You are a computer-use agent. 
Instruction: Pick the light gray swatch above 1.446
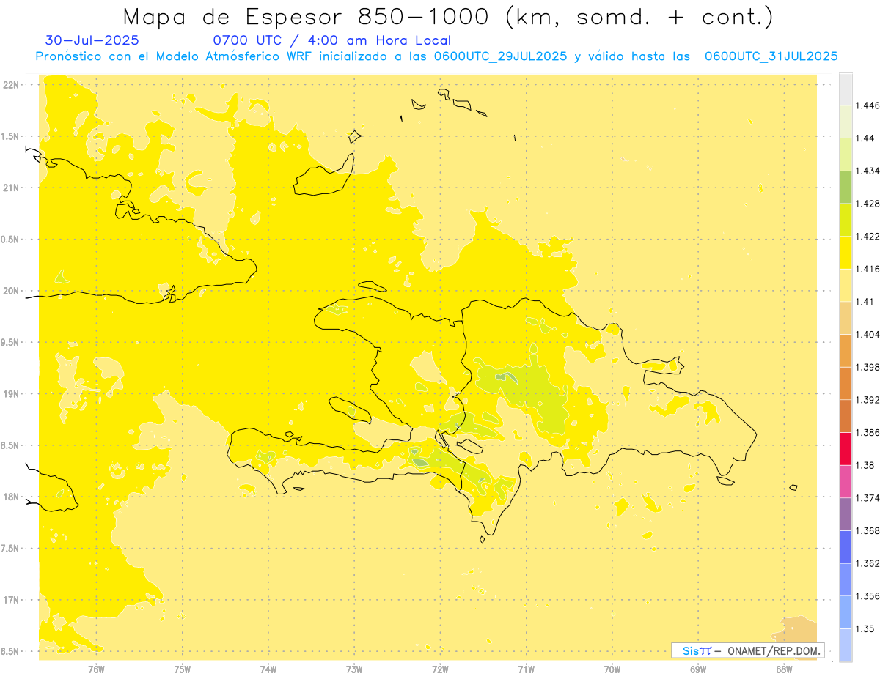pos(846,89)
